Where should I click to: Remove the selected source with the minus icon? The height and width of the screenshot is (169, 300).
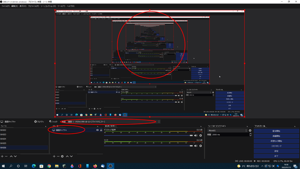(58, 156)
